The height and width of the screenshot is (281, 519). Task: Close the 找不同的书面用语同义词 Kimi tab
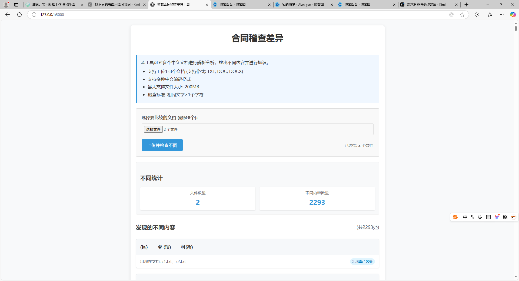144,5
